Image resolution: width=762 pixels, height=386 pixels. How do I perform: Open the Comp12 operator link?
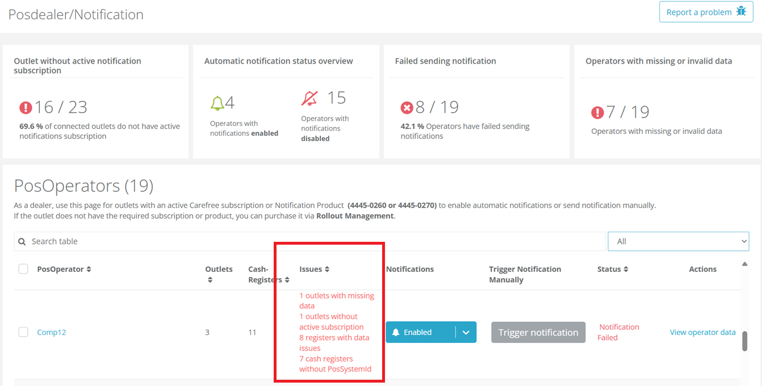(x=52, y=332)
